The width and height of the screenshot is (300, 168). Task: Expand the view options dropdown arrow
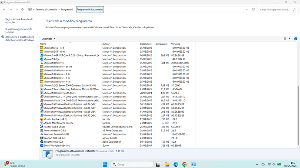point(290,39)
